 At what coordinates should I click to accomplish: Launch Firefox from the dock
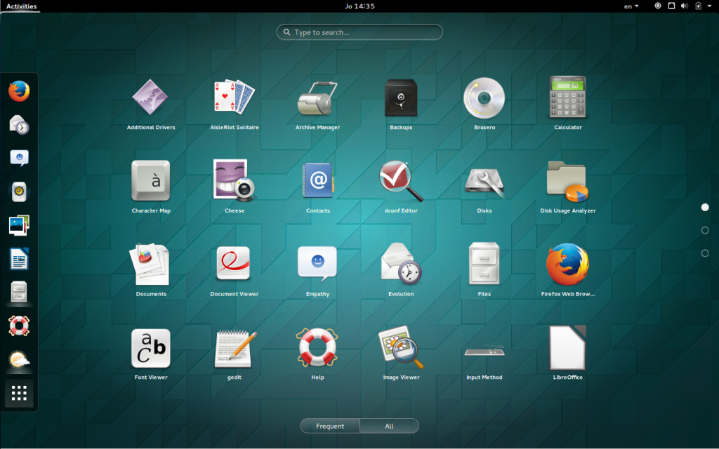(x=18, y=91)
